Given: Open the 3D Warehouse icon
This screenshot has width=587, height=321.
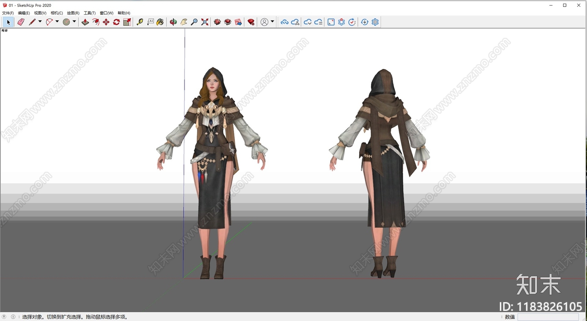Looking at the screenshot, I should (217, 22).
